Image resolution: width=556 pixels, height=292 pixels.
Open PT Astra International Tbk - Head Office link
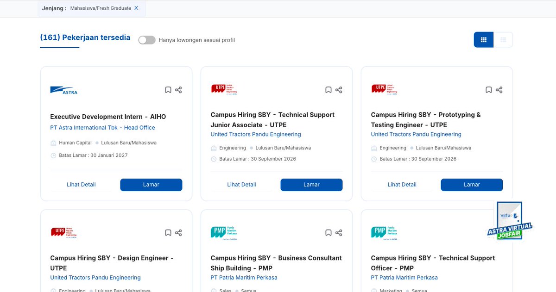tap(102, 128)
